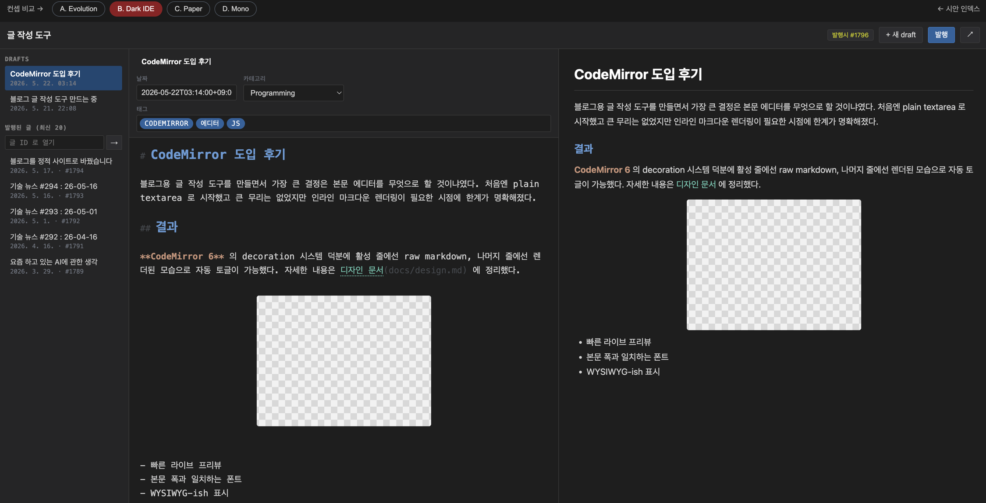The image size is (986, 503).
Task: Click the **CodeMirror 6** bold text in editor
Action: point(182,256)
